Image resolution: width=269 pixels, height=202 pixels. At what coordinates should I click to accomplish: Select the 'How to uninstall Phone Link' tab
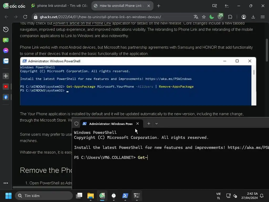pos(121,6)
